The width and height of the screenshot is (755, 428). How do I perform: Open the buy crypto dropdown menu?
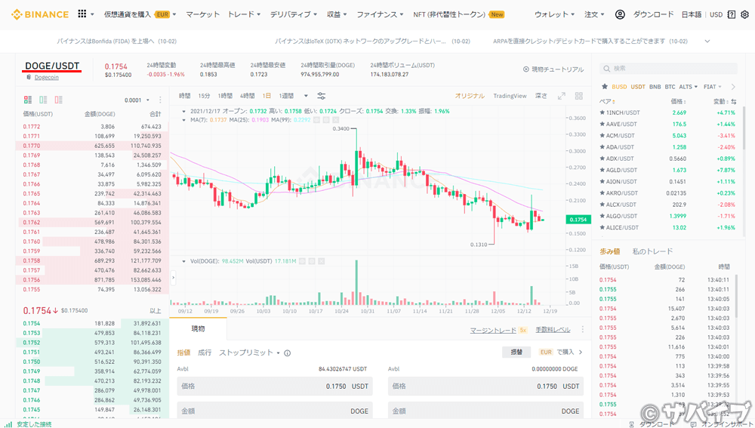(x=140, y=14)
